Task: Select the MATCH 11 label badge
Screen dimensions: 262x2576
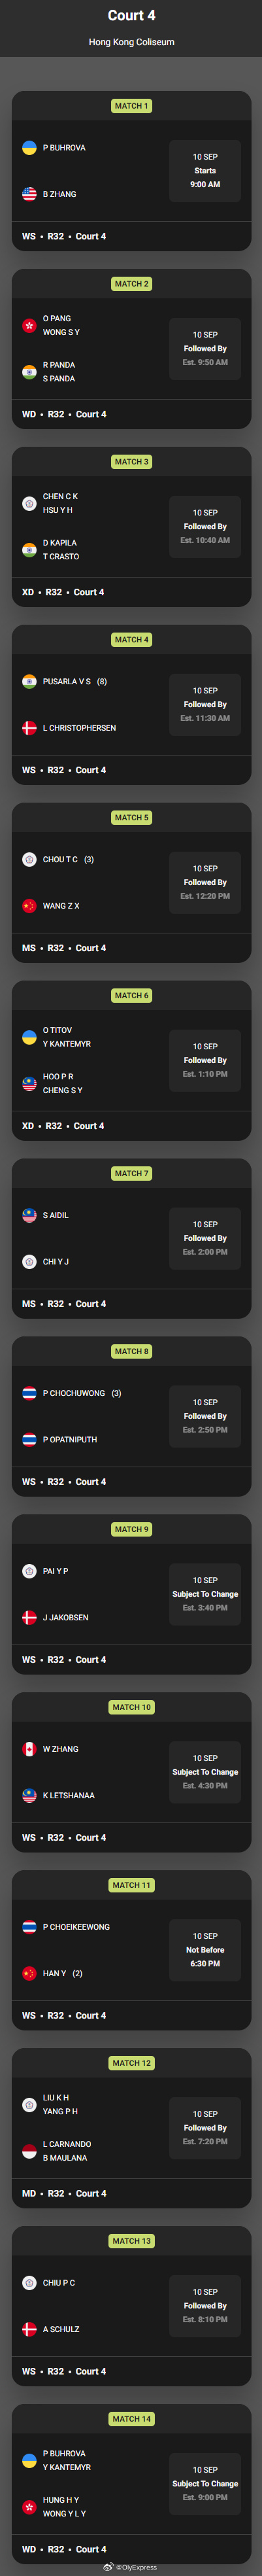Action: (131, 1885)
